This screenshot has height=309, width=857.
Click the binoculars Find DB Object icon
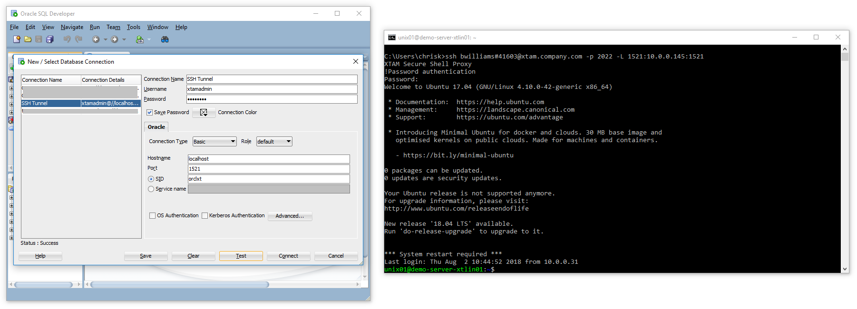click(x=165, y=39)
